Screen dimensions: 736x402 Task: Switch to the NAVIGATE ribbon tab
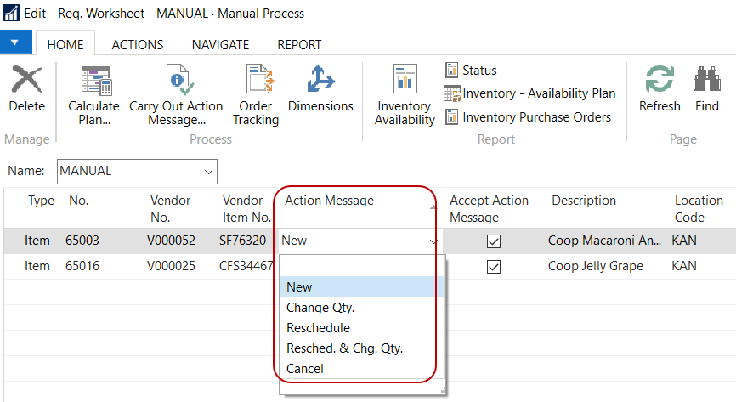point(220,45)
